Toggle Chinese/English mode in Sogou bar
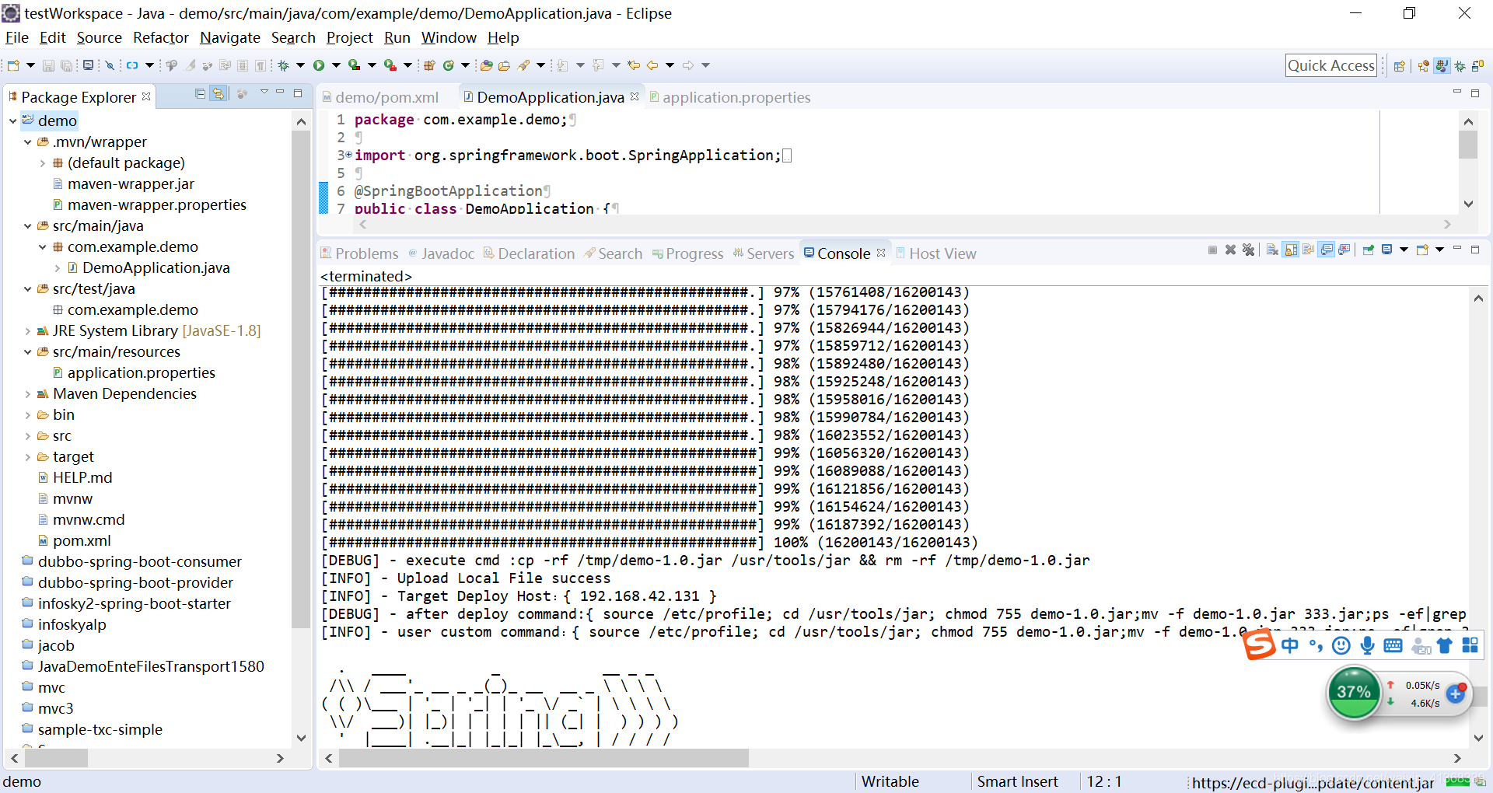 1289,645
